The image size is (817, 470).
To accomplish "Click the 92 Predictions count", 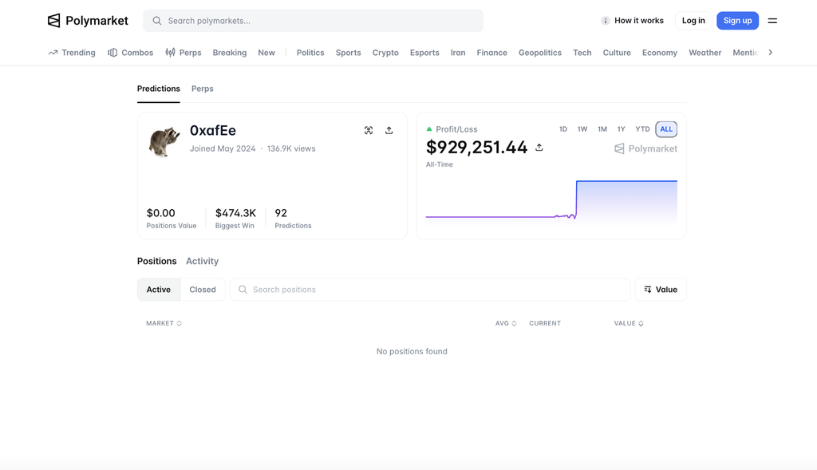I will [x=281, y=213].
